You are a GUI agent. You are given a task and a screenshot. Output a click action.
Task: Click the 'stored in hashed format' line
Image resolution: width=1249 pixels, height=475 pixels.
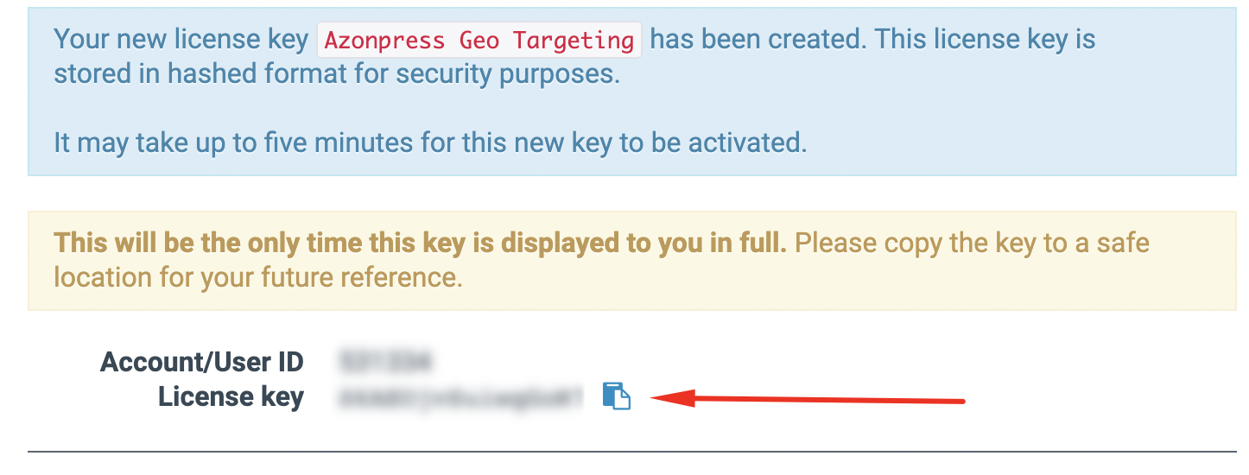[x=337, y=74]
